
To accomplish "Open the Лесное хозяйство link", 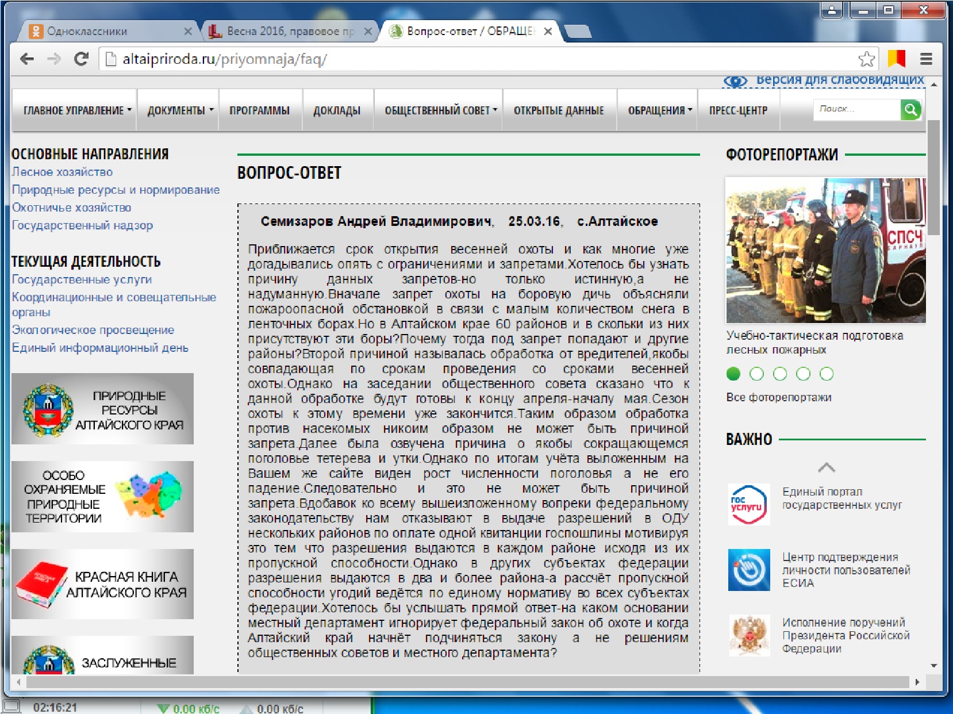I will [x=62, y=172].
